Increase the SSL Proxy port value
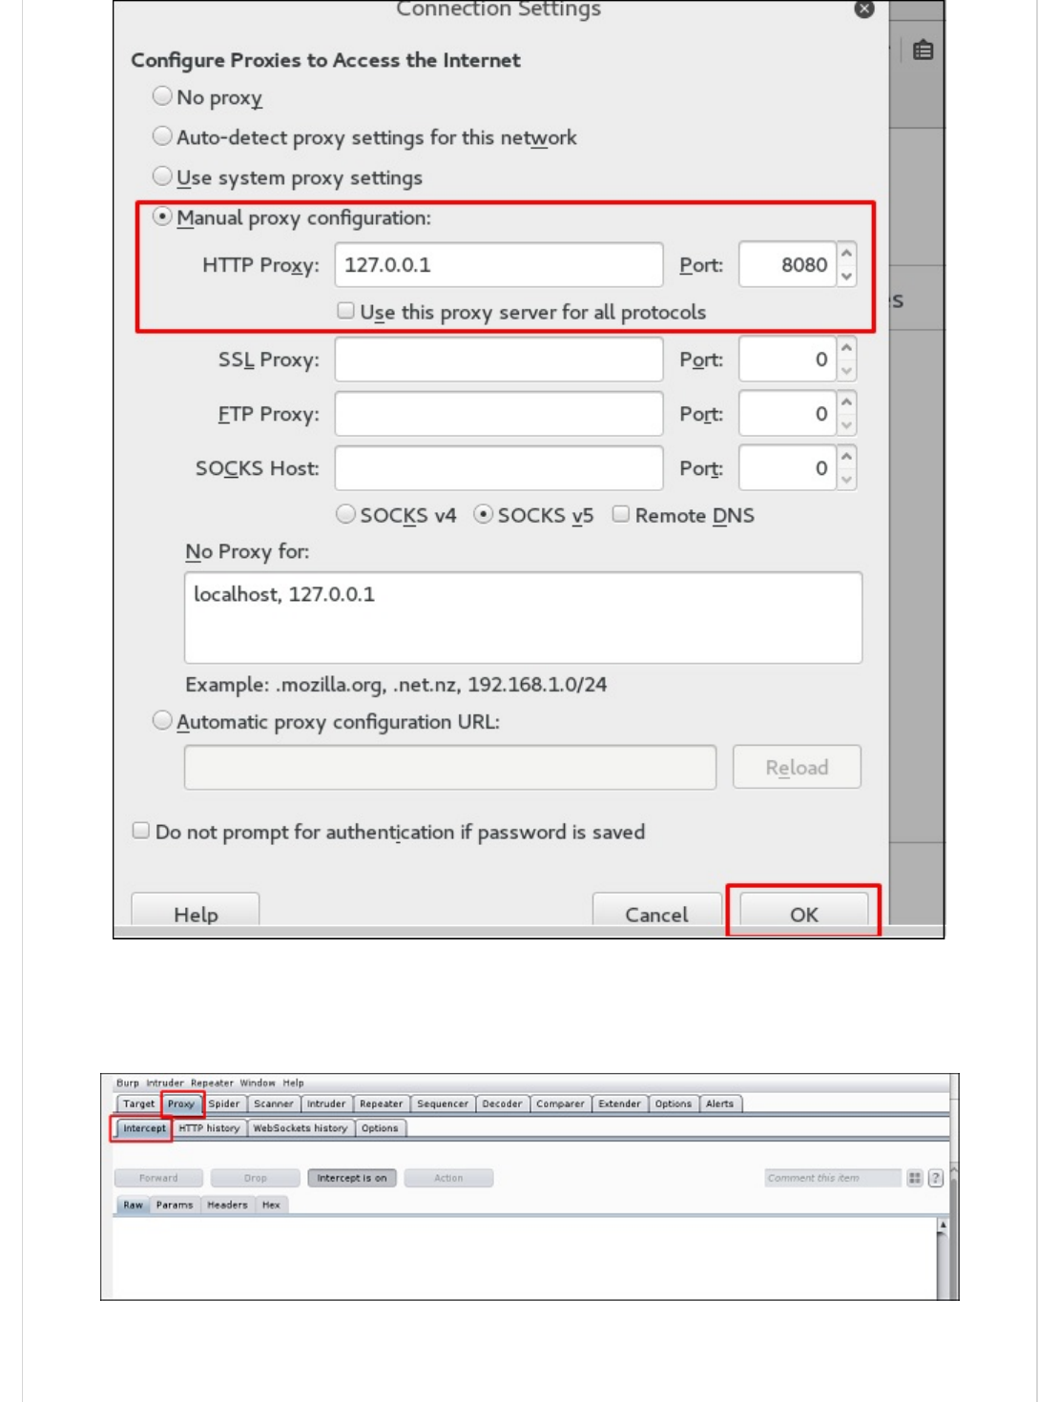Screen dimensions: 1059x1402 click(x=846, y=349)
